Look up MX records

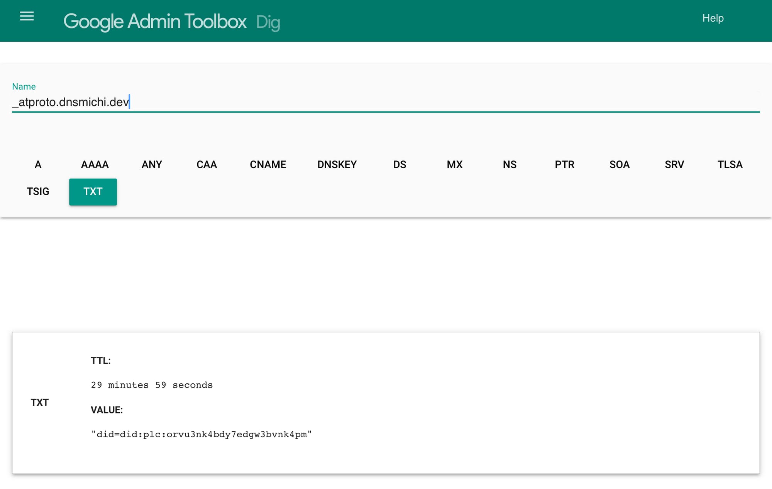pyautogui.click(x=454, y=165)
